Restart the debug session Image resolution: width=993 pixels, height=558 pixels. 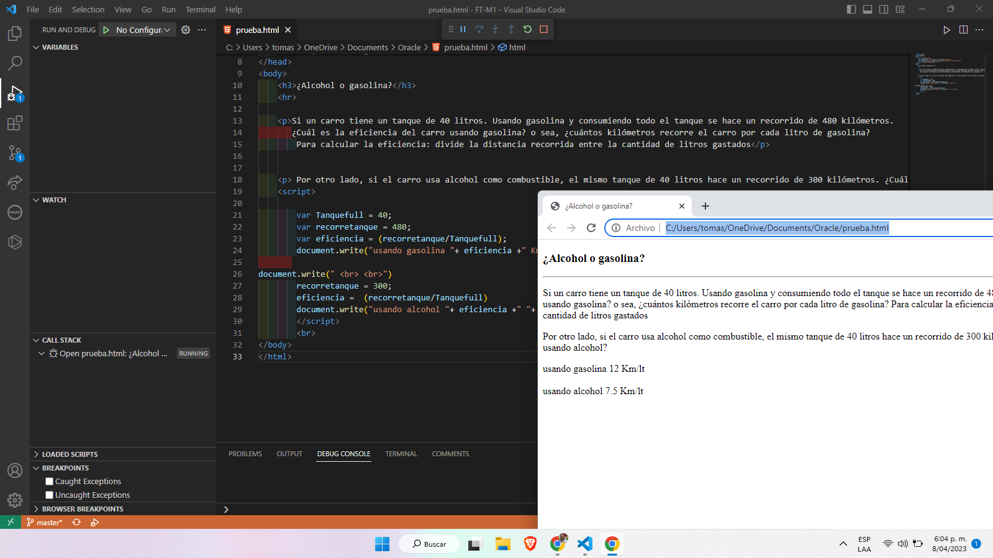coord(528,29)
